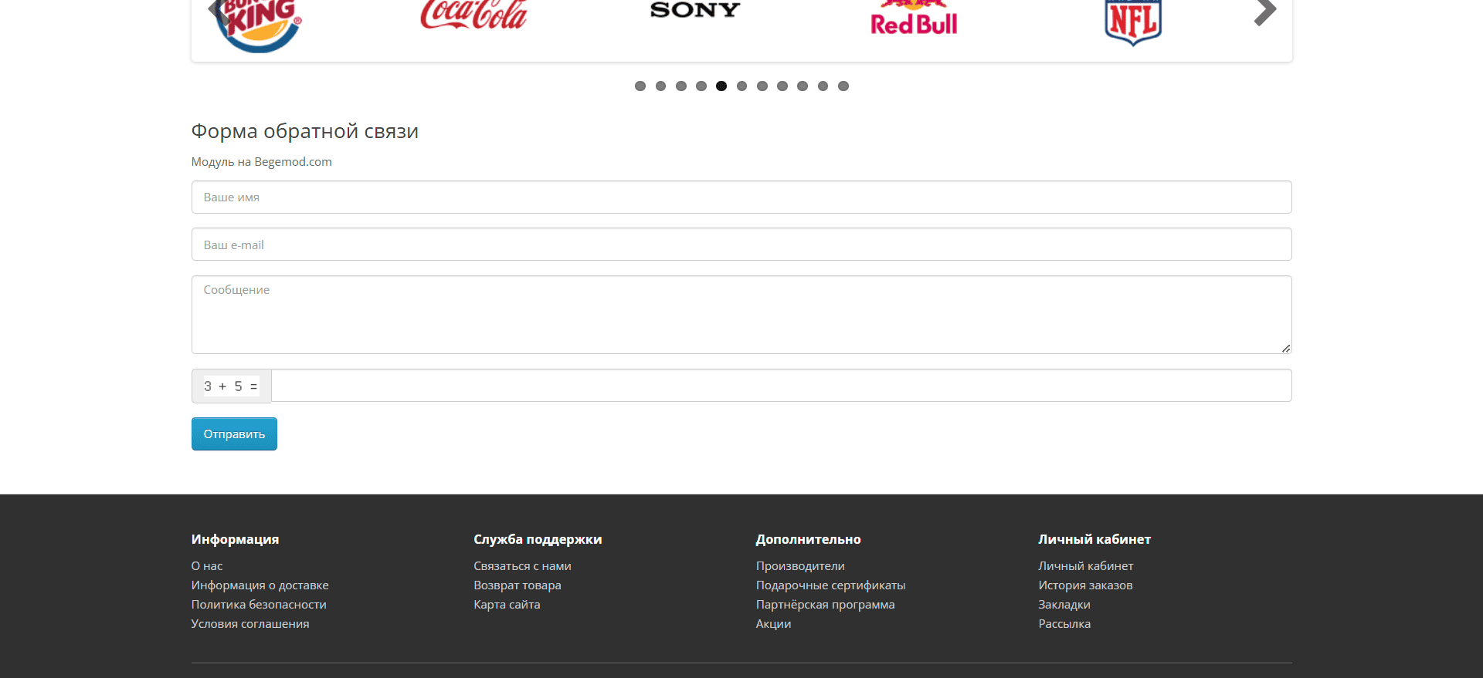Focus the 'Ваш e-mail' field
This screenshot has height=678, width=1483.
tap(741, 245)
